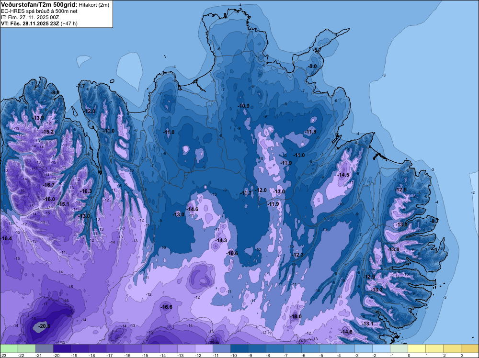479x358 pixels.
Task: Click the -12.3 temperature label
Action: (x=297, y=255)
